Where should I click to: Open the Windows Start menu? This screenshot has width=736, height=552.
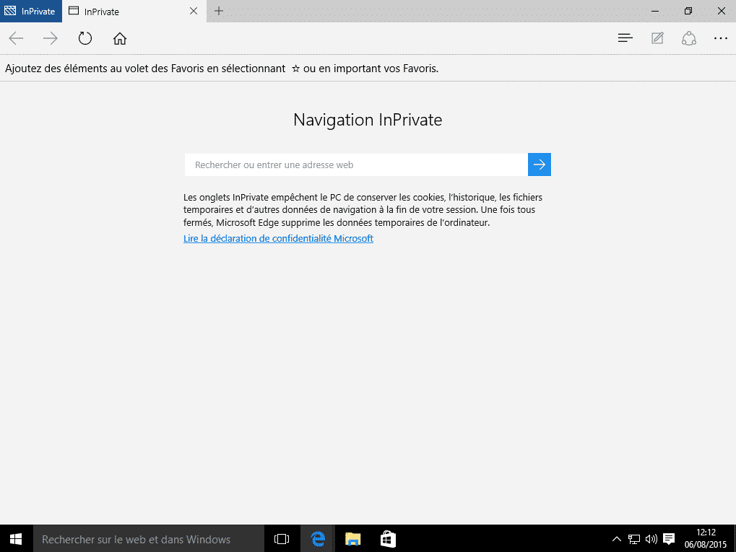coord(16,538)
